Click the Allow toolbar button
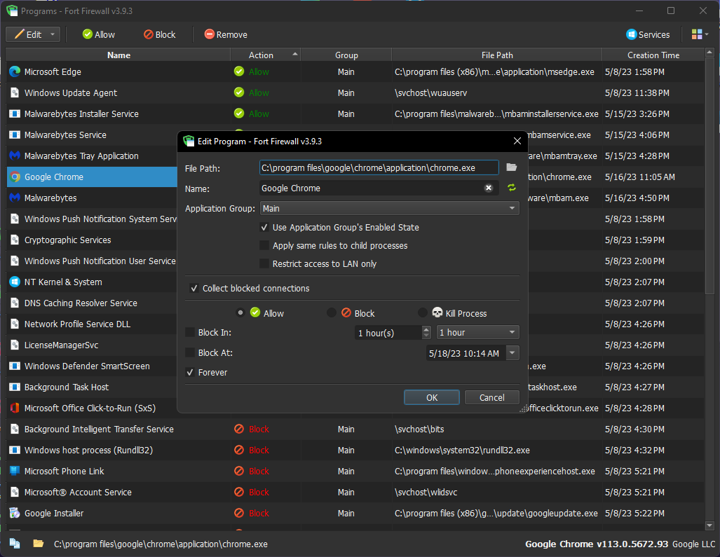Viewport: 720px width, 557px height. point(99,34)
